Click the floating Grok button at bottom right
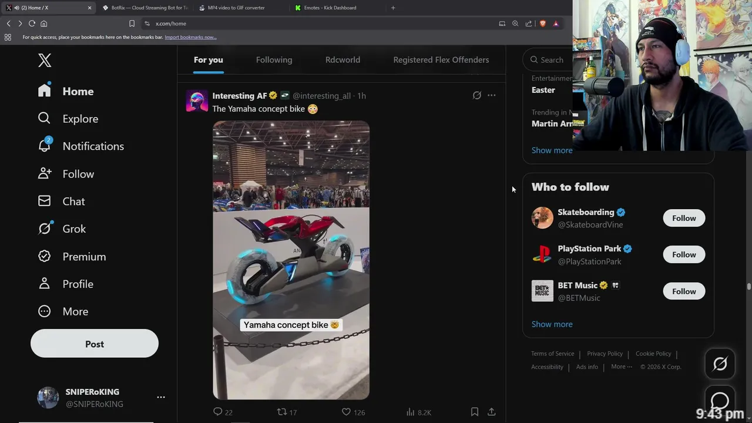The height and width of the screenshot is (423, 752). point(720,364)
